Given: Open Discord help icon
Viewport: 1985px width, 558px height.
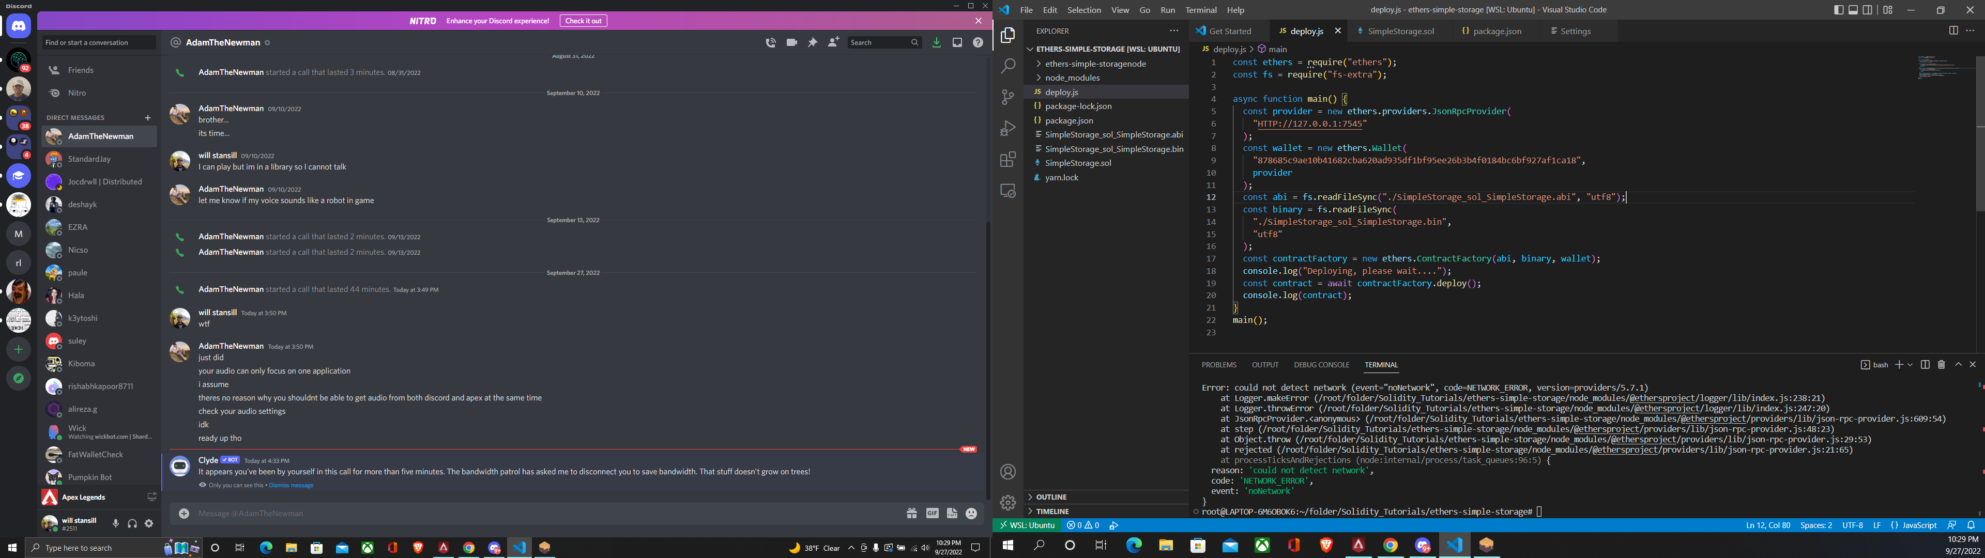Looking at the screenshot, I should [x=978, y=42].
